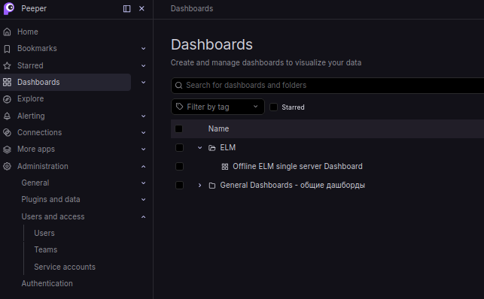484x299 pixels.
Task: Focus the Search for dashboards and folders field
Action: pyautogui.click(x=327, y=86)
